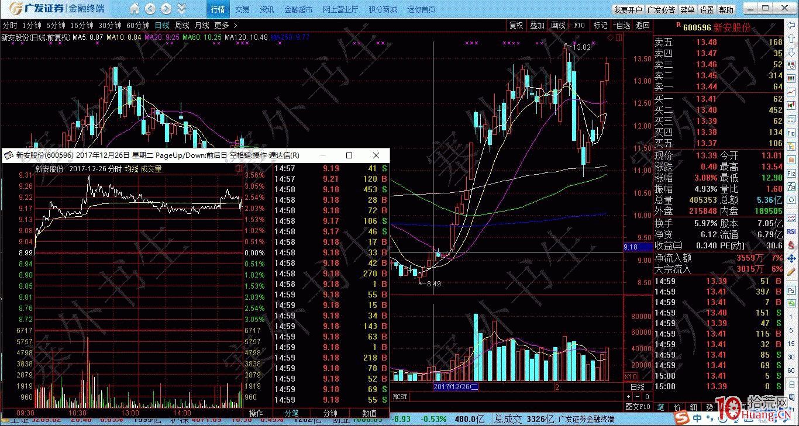Screen dimensions: 799x426
Task: Select the 笔 tab in bottom-right panel
Action: pyautogui.click(x=661, y=407)
